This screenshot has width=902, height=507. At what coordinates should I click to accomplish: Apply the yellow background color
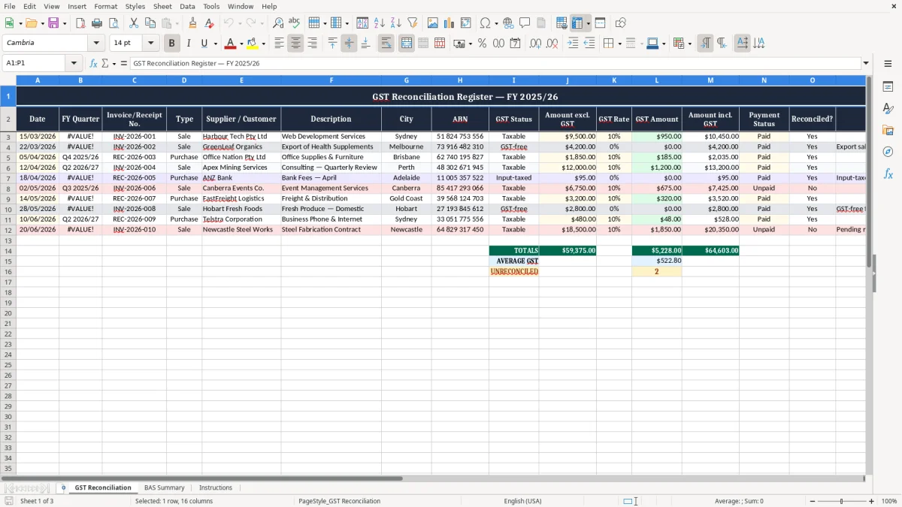click(253, 44)
